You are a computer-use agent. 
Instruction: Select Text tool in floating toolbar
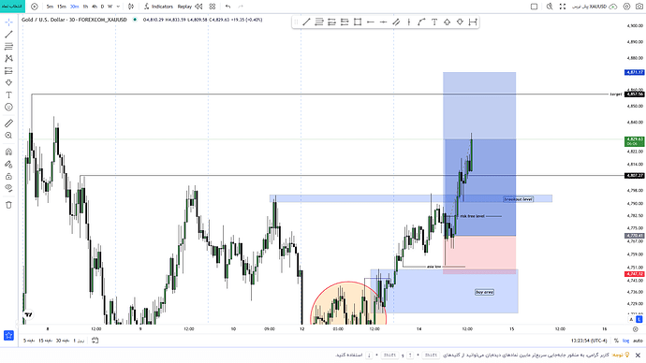pyautogui.click(x=434, y=22)
